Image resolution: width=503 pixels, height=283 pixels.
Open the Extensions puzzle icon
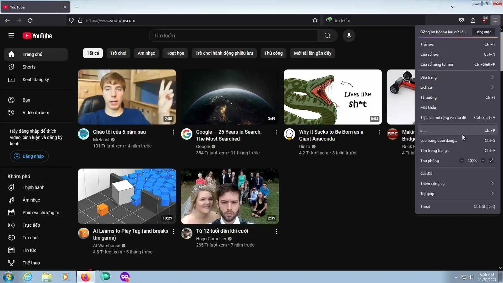[x=473, y=20]
